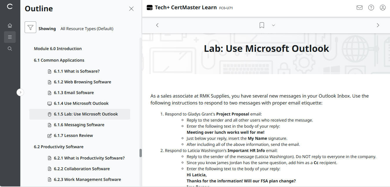This screenshot has width=390, height=187.
Task: Open the filter icon next to Showing
Action: click(x=30, y=27)
